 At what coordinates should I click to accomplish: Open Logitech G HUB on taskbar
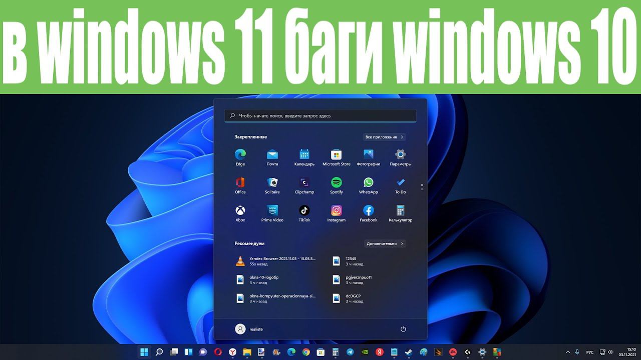point(467,352)
